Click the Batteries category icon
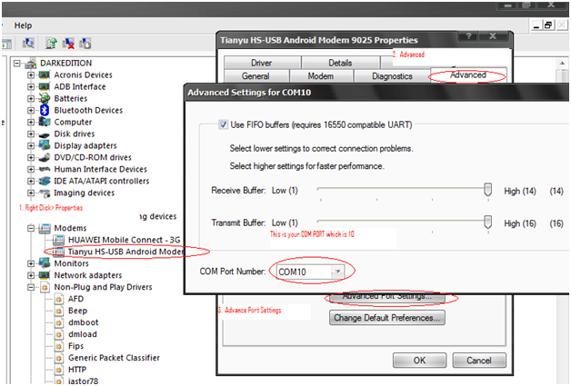The image size is (571, 386). pos(45,98)
